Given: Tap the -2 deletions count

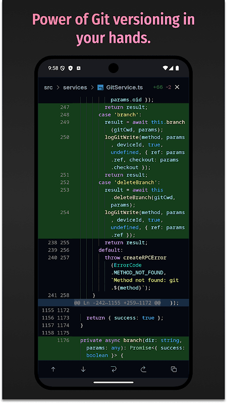Looking at the screenshot, I should [168, 87].
